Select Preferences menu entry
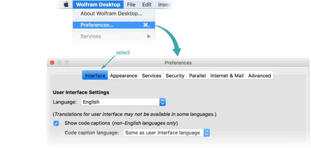This screenshot has width=311, height=148. [114, 25]
